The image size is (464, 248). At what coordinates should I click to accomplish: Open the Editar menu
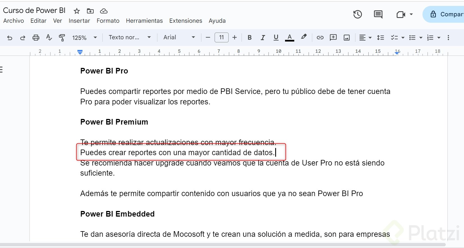[x=38, y=21]
